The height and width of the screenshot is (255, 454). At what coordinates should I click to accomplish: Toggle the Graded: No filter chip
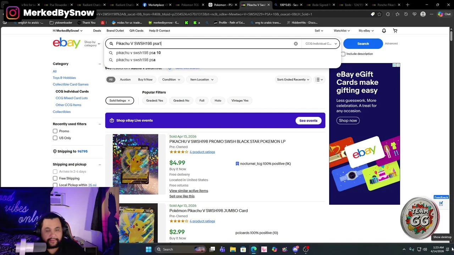click(181, 101)
